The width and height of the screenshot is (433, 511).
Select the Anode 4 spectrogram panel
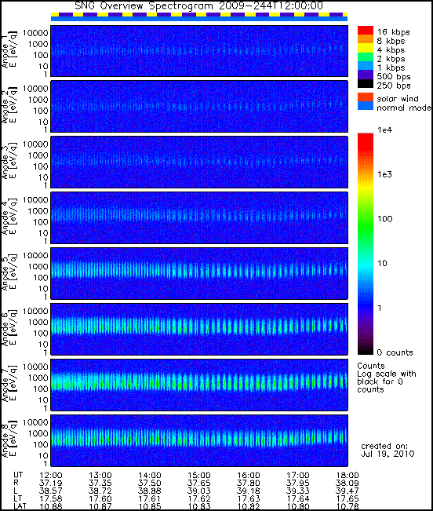point(199,217)
